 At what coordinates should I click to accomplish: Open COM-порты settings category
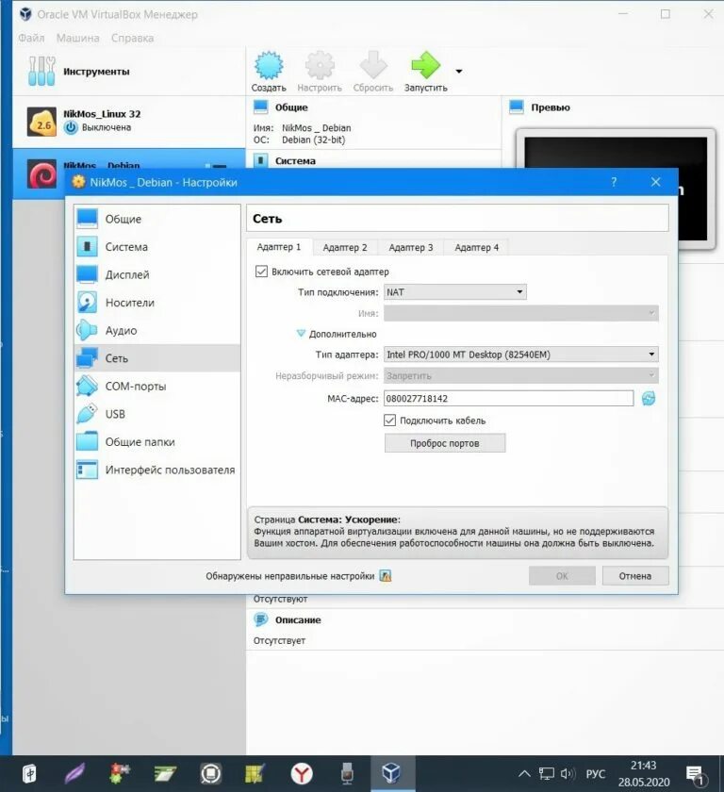(x=157, y=386)
